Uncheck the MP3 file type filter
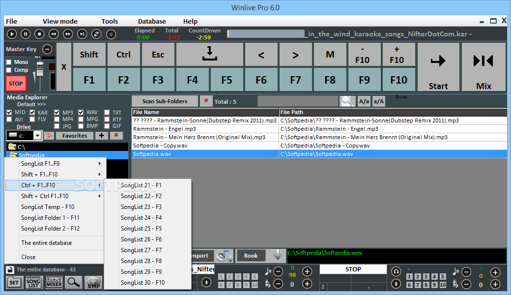The width and height of the screenshot is (511, 295). pos(57,112)
